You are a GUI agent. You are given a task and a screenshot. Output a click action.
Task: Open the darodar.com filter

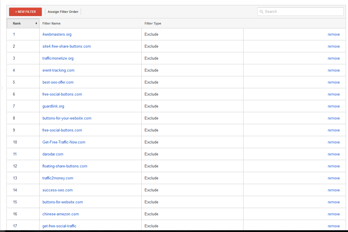[53, 154]
